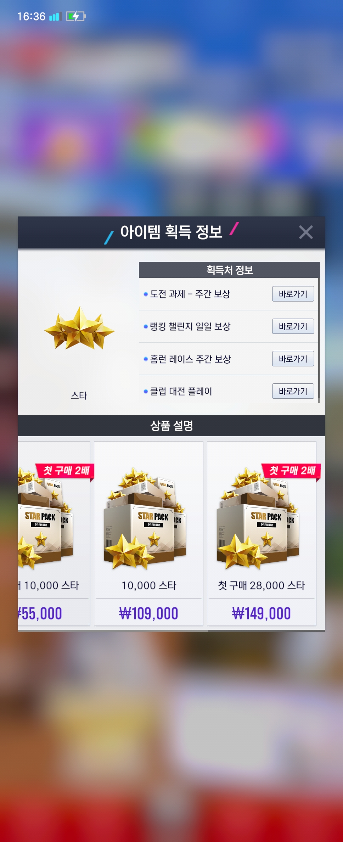Buy the pack priced ₩149,000

pos(262,613)
